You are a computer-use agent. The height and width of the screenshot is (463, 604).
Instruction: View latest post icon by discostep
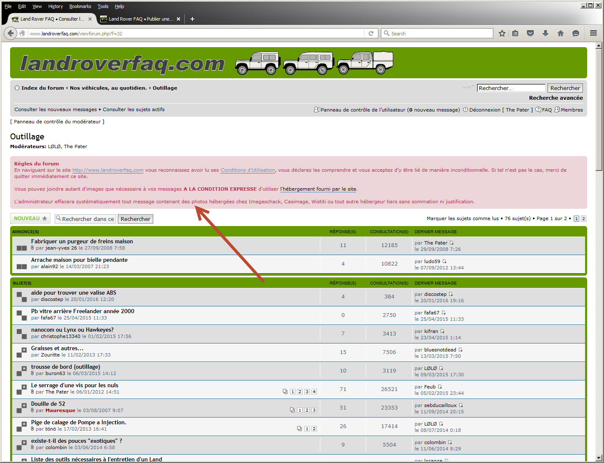(451, 294)
